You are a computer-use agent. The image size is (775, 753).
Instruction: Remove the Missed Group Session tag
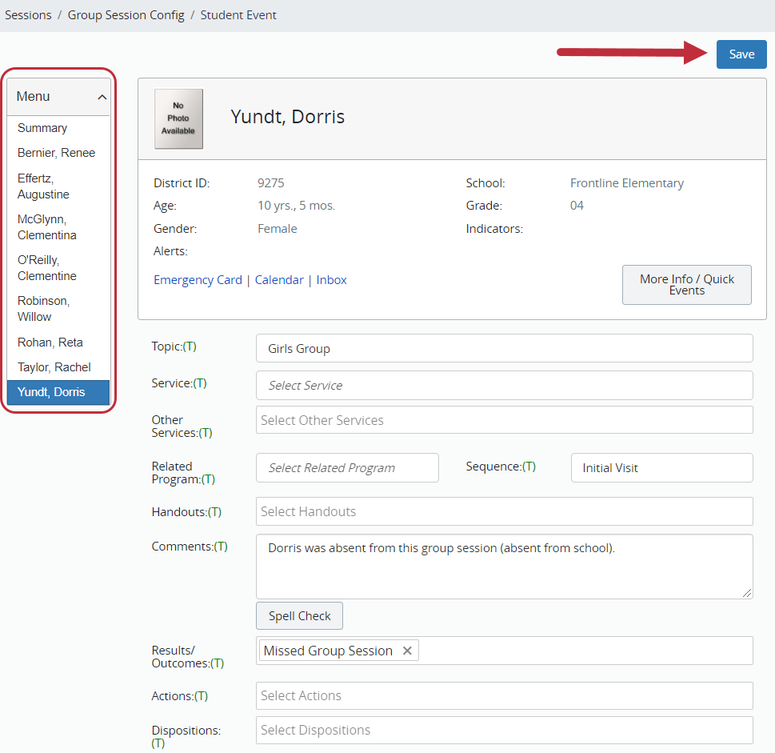pyautogui.click(x=407, y=651)
